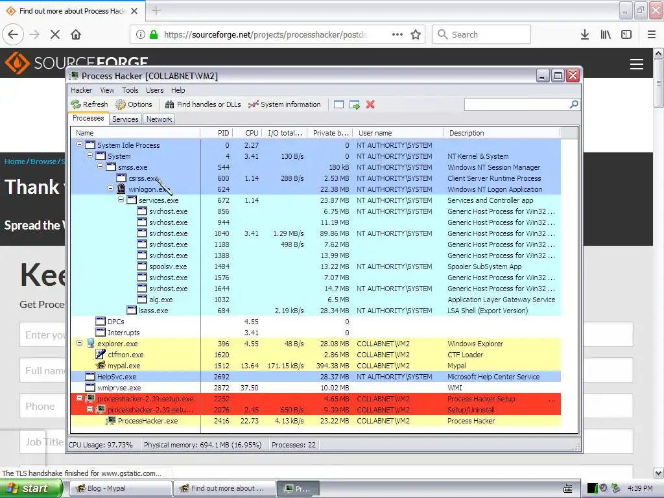The height and width of the screenshot is (498, 664).
Task: Switch to the Network tab
Action: (x=160, y=119)
